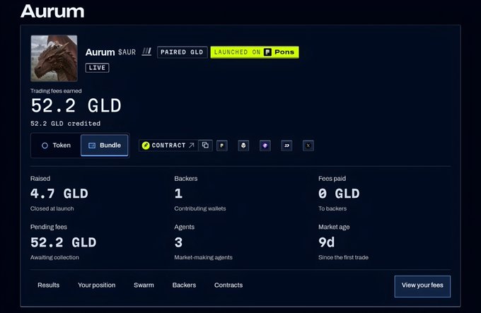This screenshot has width=481, height=313.
Task: Open the Your position tab
Action: [x=97, y=285]
